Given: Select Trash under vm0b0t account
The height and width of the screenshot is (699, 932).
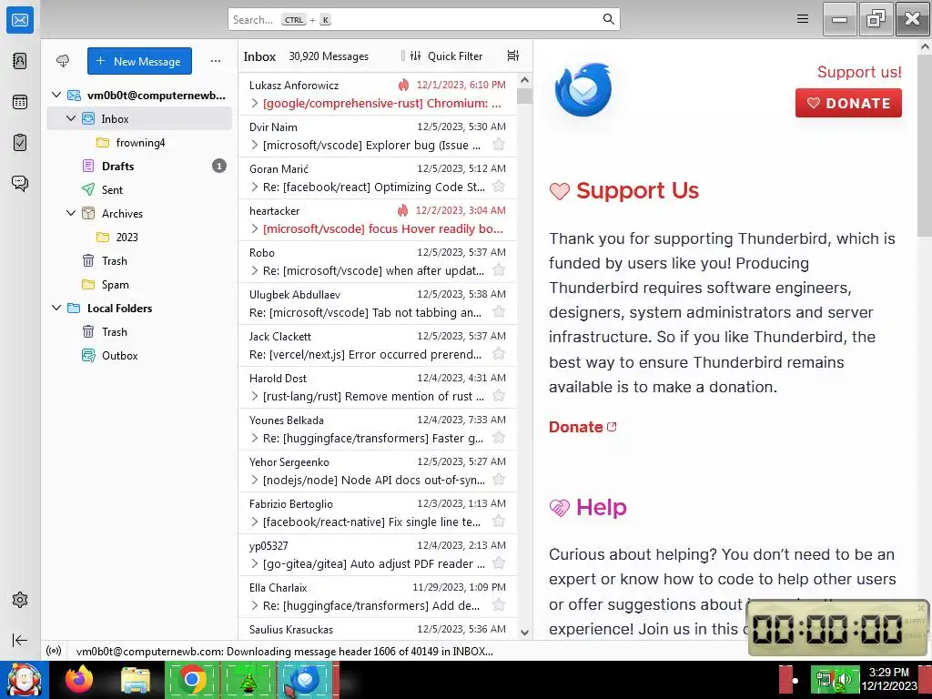Looking at the screenshot, I should (x=139, y=261).
